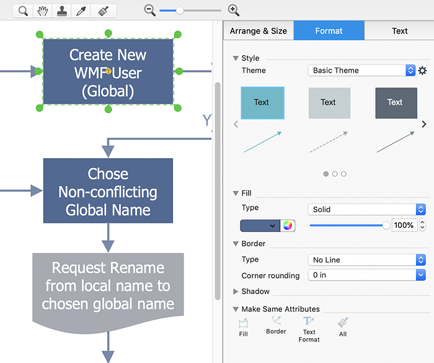
Task: Apply the teal solid arrow line style
Action: (263, 142)
